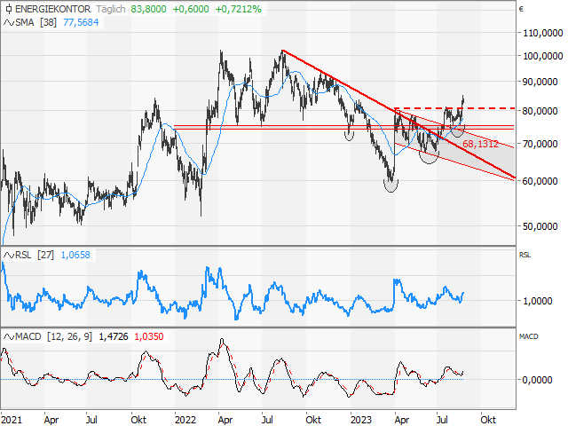Click the 90,0000 price axis label
The width and height of the screenshot is (568, 426).
point(542,82)
